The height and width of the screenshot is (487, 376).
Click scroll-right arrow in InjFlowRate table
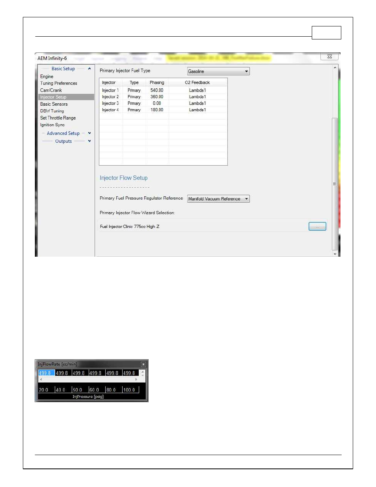pyautogui.click(x=136, y=379)
